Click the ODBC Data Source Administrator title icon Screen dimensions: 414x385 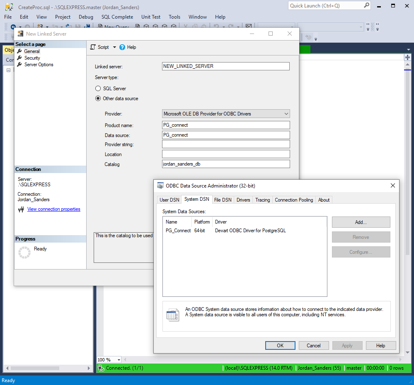coord(160,185)
